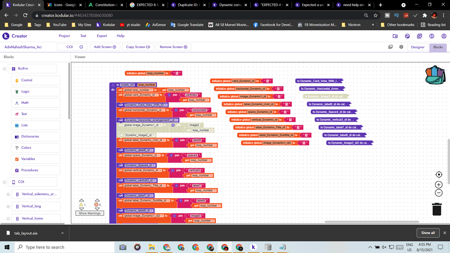
Task: Open the monetization dollar icon in top bar
Action: [x=431, y=36]
